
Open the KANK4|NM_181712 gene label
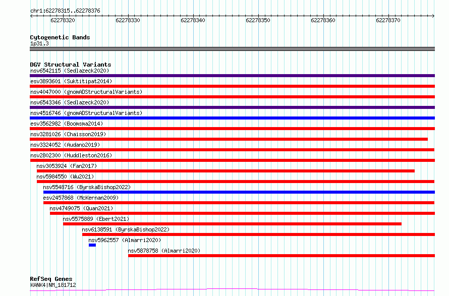point(53,285)
